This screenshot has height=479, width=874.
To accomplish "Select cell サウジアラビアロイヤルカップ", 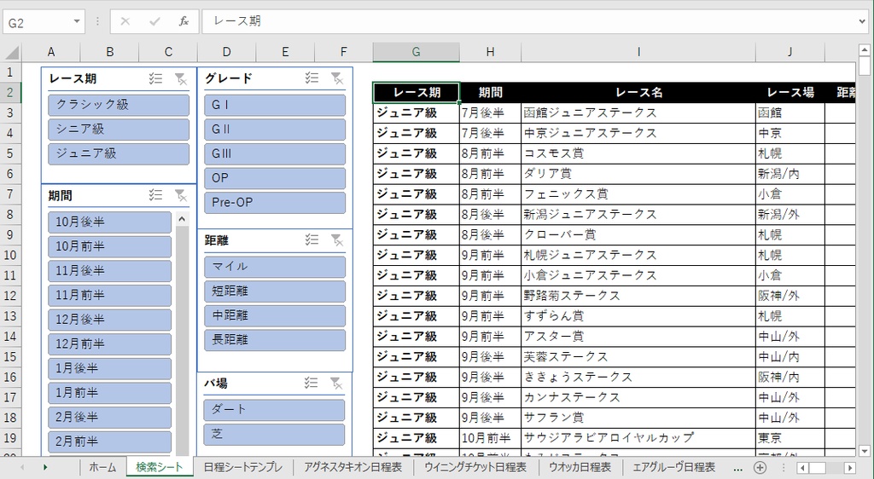I will click(638, 438).
